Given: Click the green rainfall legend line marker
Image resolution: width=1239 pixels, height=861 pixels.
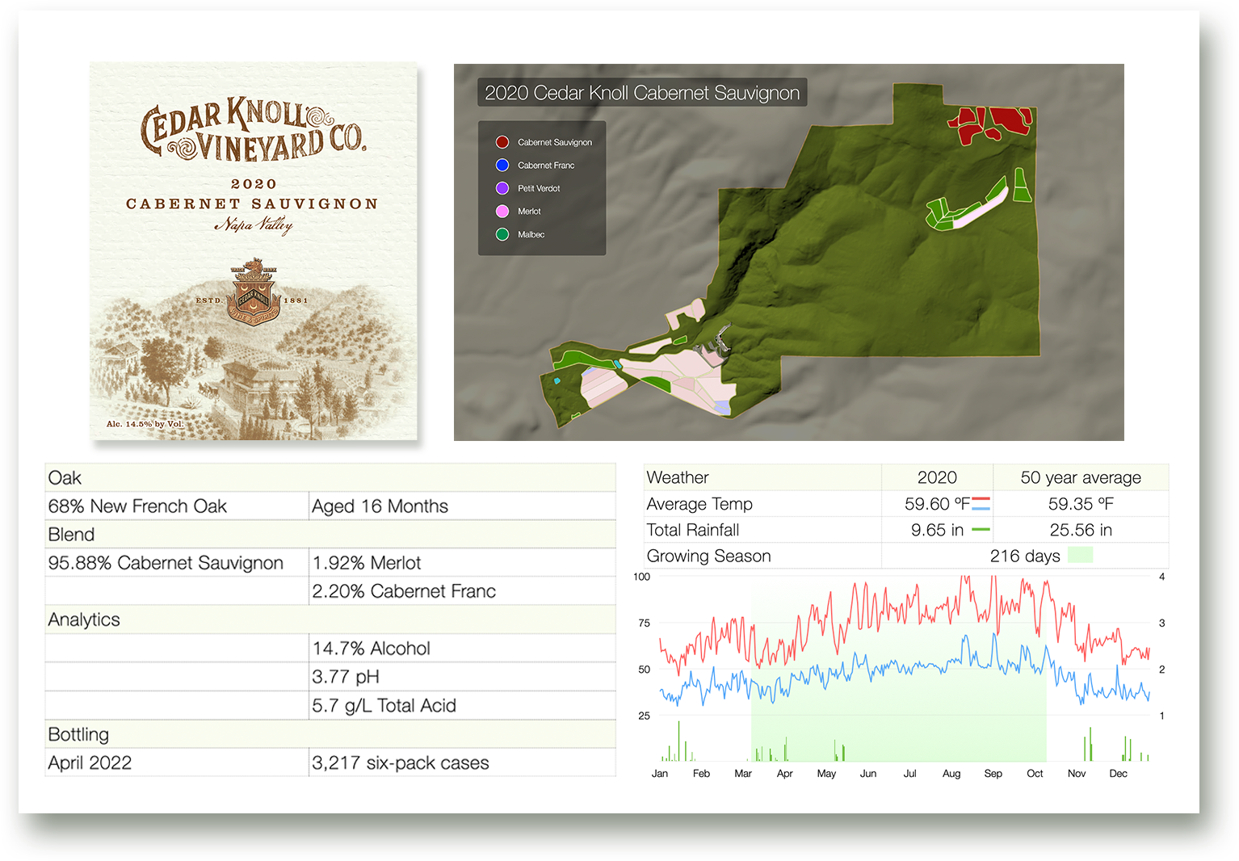Looking at the screenshot, I should point(981,530).
